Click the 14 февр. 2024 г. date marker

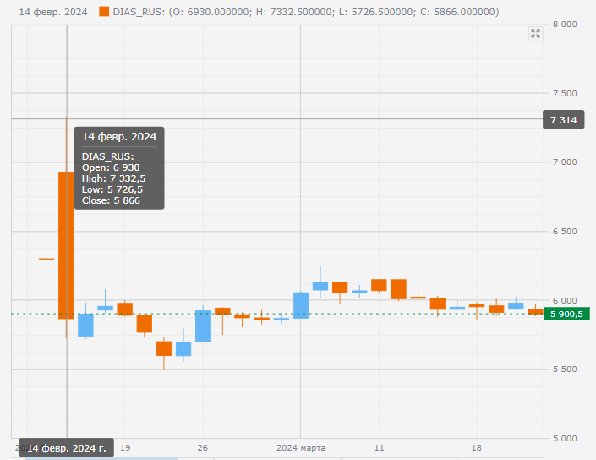(x=67, y=448)
